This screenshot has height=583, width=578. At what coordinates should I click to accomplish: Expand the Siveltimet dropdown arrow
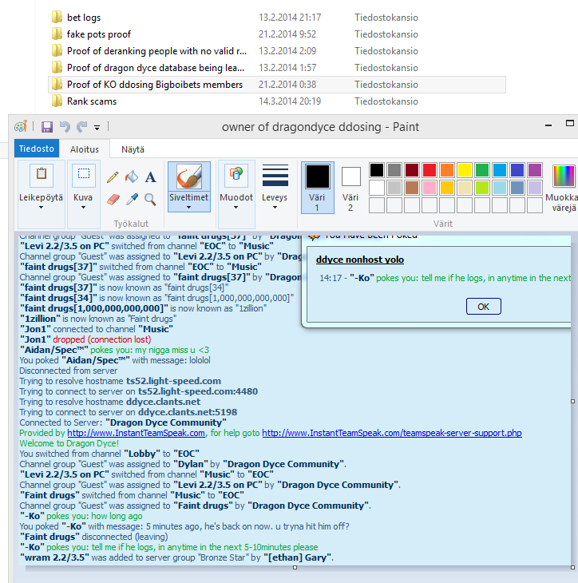click(189, 208)
